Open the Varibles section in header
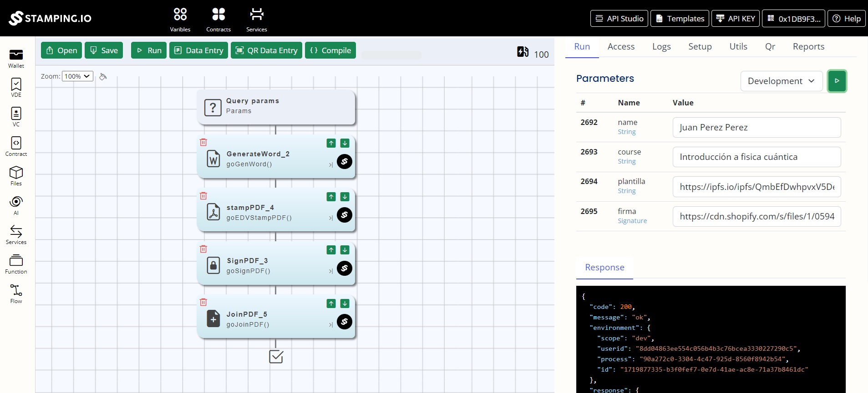 180,20
